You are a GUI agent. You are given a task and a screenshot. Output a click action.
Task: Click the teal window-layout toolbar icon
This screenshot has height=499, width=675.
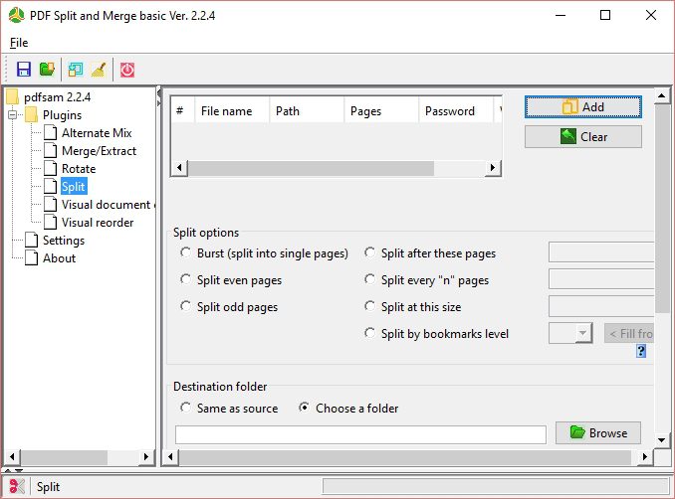tap(76, 70)
